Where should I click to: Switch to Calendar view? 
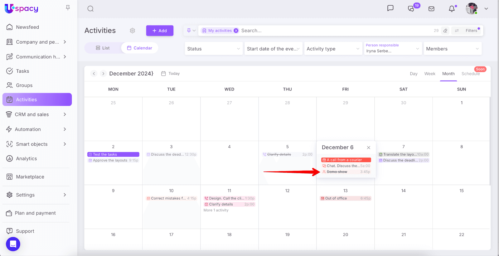pyautogui.click(x=139, y=48)
